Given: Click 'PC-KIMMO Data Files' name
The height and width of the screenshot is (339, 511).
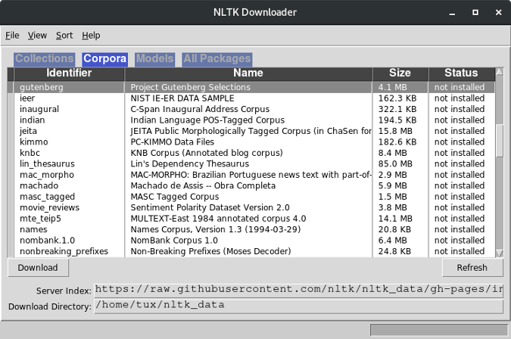Looking at the screenshot, I should tap(173, 142).
